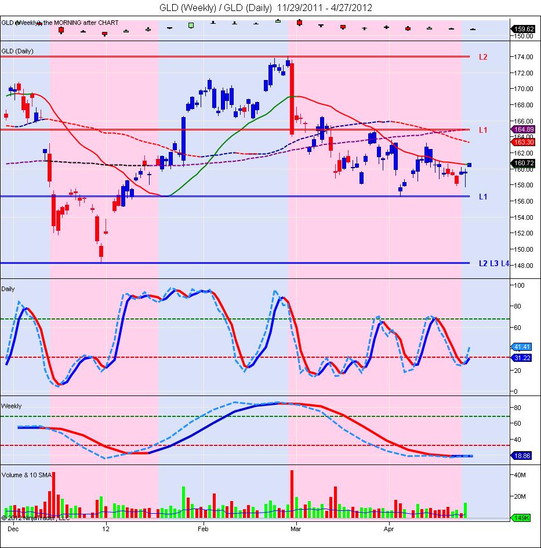Click the 172.00 price axis label
The image size is (541, 548).
click(524, 73)
